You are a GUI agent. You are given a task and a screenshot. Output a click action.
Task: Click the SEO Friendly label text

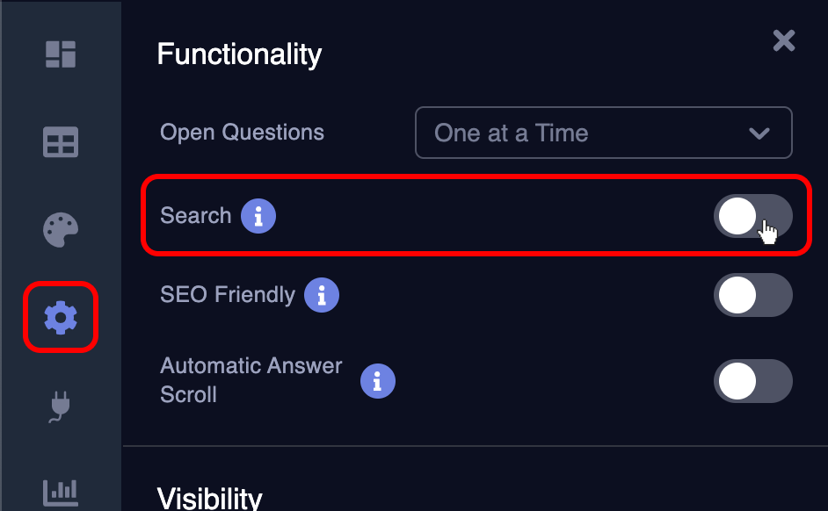pos(227,295)
